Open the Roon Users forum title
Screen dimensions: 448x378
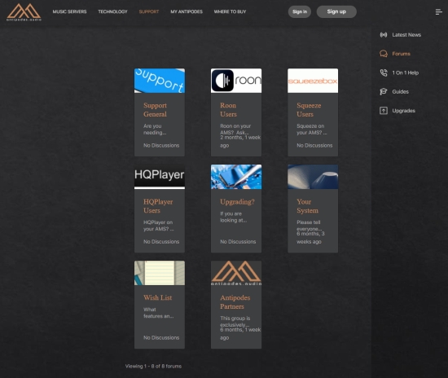point(228,110)
